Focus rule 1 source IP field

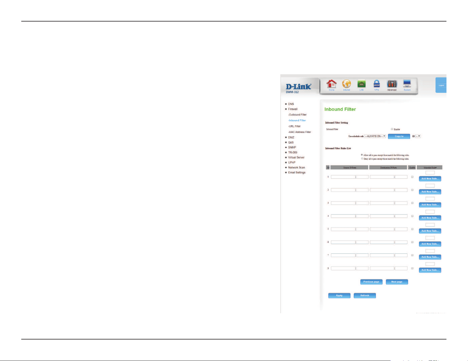point(343,177)
